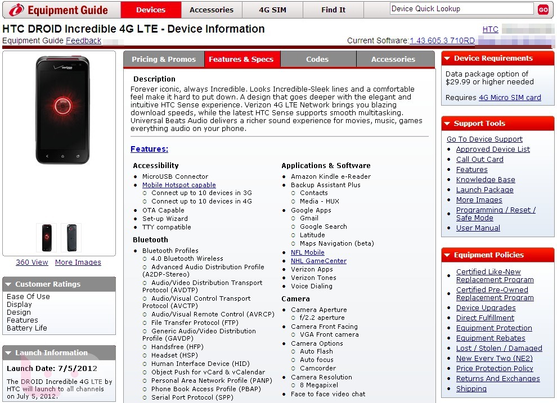Type in the Device Quick Lookup field

pos(461,9)
